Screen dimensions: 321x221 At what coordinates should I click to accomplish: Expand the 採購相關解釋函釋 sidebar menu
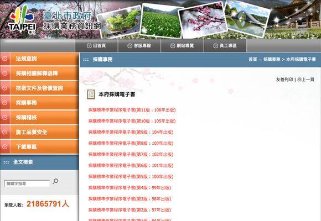(39, 73)
